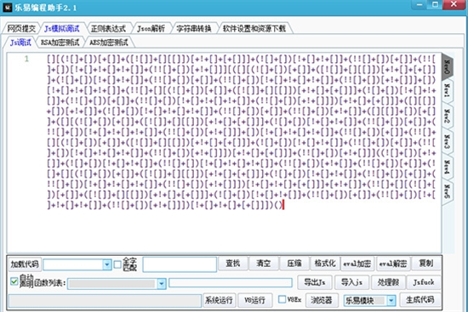Run the code with V8运行

coord(254,300)
